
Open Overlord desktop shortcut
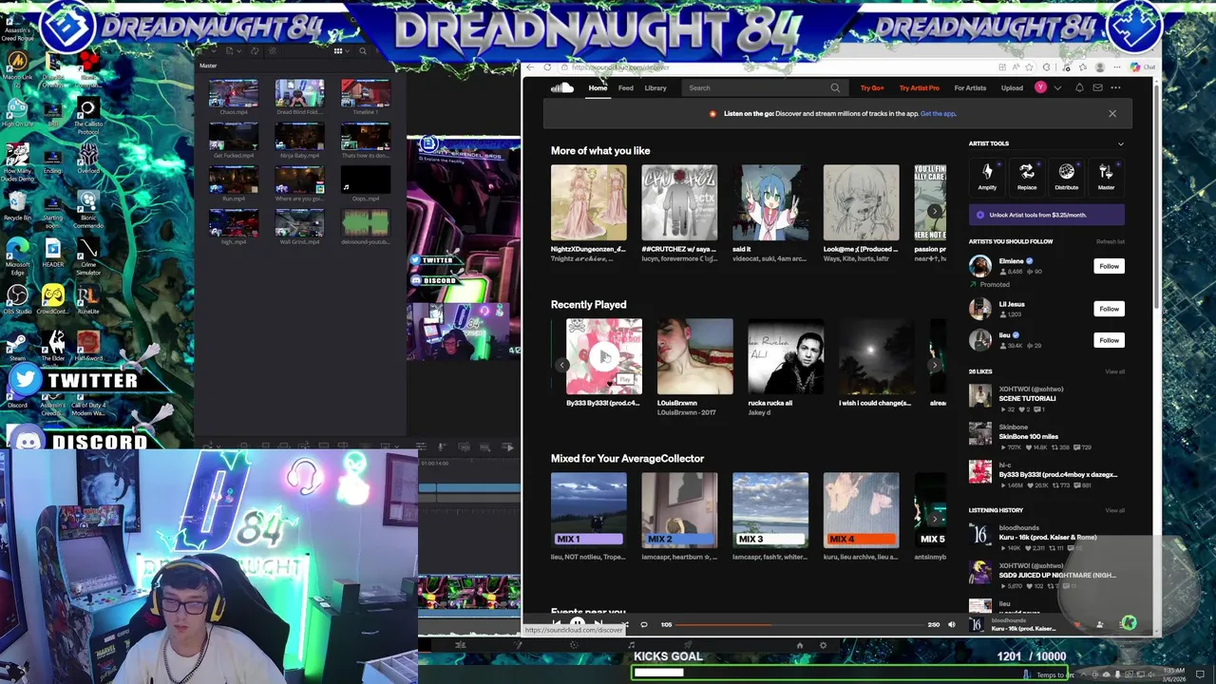point(88,159)
